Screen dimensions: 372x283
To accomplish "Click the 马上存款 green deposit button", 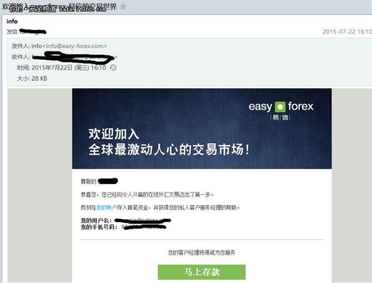I will point(202,272).
